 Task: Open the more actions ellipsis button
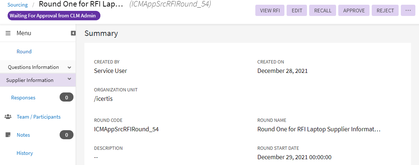(408, 11)
